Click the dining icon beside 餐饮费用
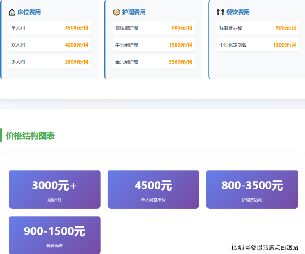 click(x=221, y=12)
